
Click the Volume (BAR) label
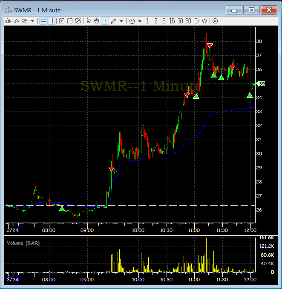tap(23, 243)
